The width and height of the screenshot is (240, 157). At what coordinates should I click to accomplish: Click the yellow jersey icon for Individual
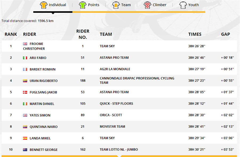click(44, 5)
